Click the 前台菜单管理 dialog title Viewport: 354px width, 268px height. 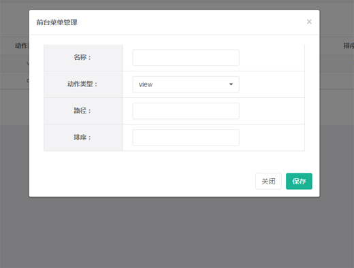[x=57, y=22]
